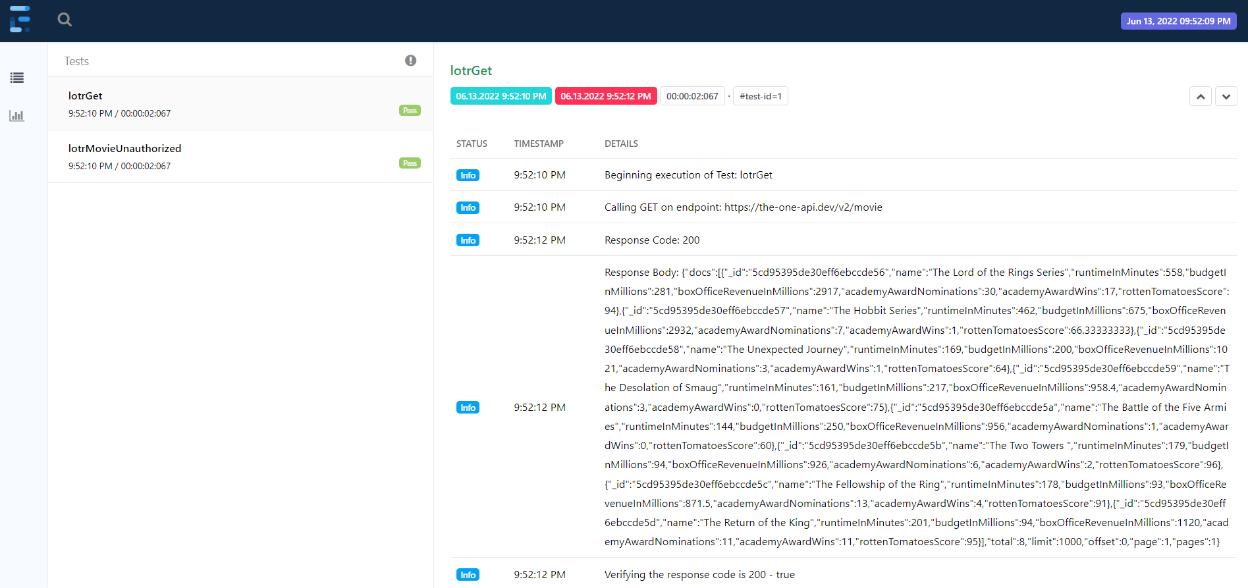This screenshot has height=588, width=1248.
Task: Click the end time badge 9:52:12 PM
Action: [x=606, y=96]
